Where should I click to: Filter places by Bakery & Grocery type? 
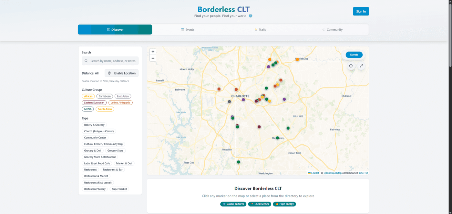[x=94, y=125]
